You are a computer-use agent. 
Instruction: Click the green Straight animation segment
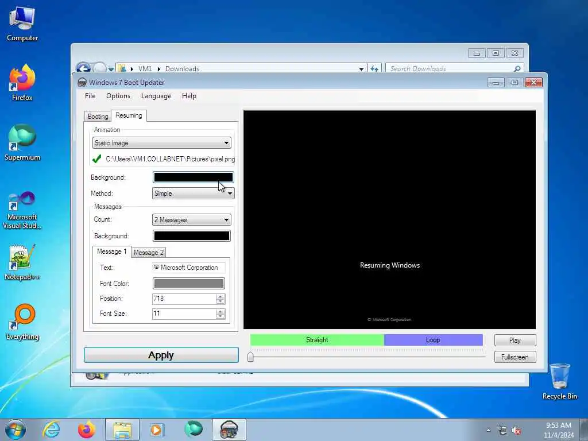(x=317, y=340)
